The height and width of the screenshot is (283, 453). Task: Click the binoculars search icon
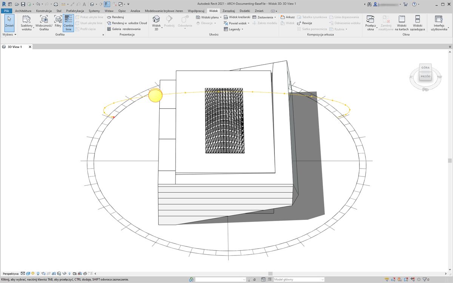(x=369, y=4)
